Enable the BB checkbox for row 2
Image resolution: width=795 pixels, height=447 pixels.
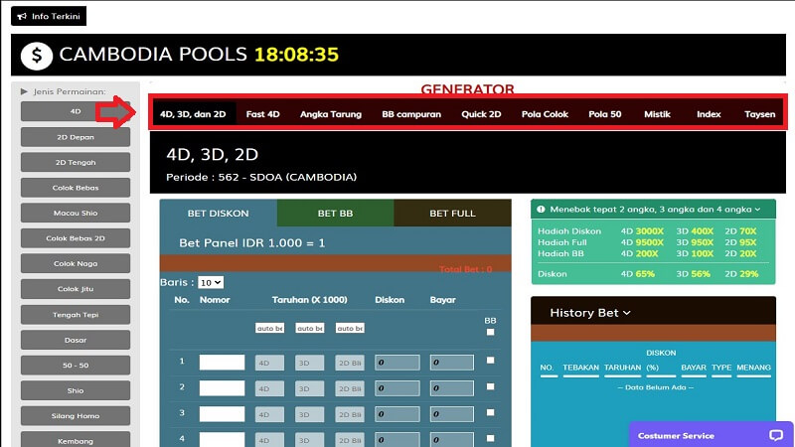pos(490,387)
